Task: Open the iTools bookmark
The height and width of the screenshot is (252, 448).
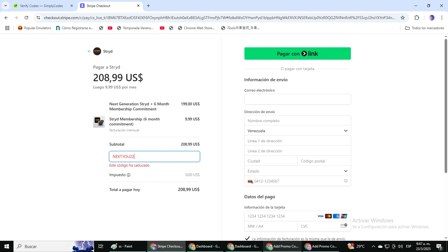Action: 240,28
